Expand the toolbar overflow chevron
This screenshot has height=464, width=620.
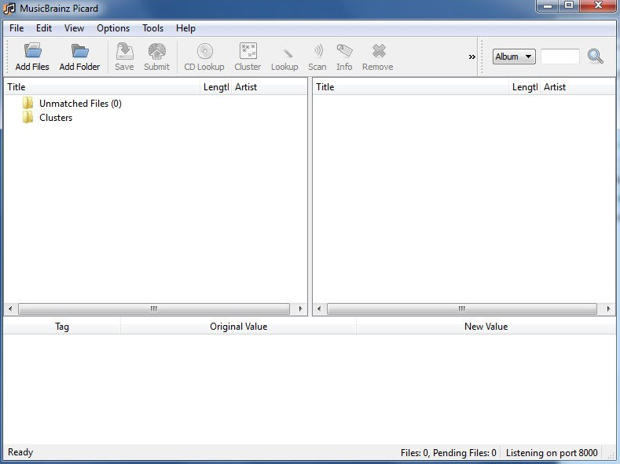click(471, 57)
